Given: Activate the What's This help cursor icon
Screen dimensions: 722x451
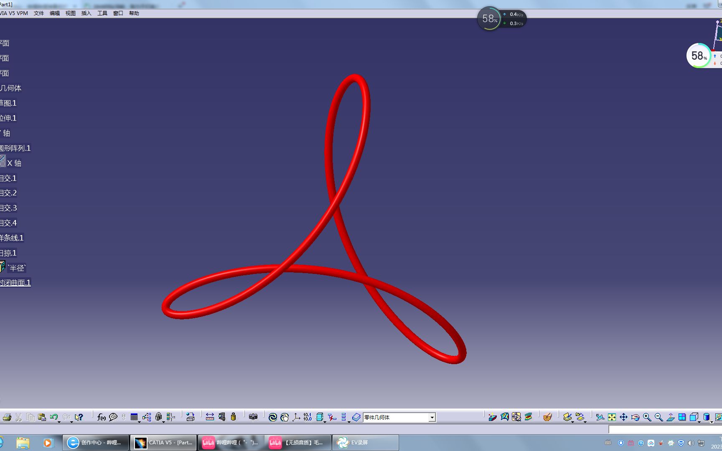Looking at the screenshot, I should coord(79,417).
